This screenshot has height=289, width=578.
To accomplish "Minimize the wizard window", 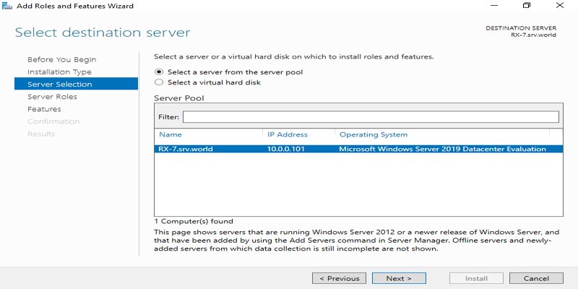I will (x=494, y=6).
